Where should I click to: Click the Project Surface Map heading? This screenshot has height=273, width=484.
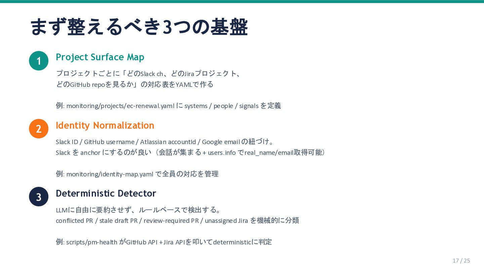click(x=100, y=57)
